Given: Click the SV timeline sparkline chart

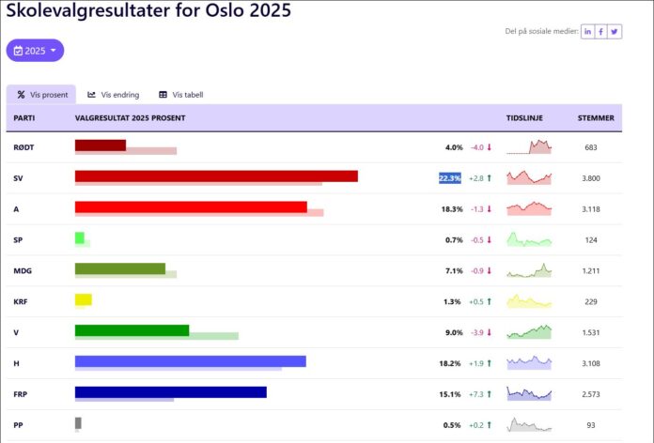Looking at the screenshot, I should 529,177.
